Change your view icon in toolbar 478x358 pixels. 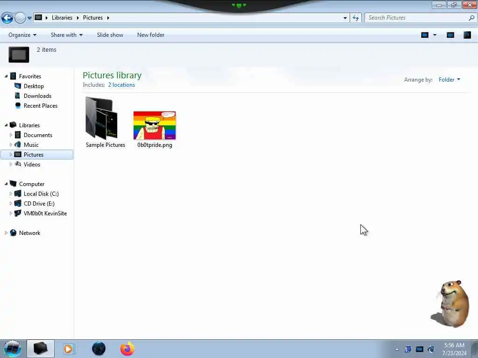coord(425,35)
